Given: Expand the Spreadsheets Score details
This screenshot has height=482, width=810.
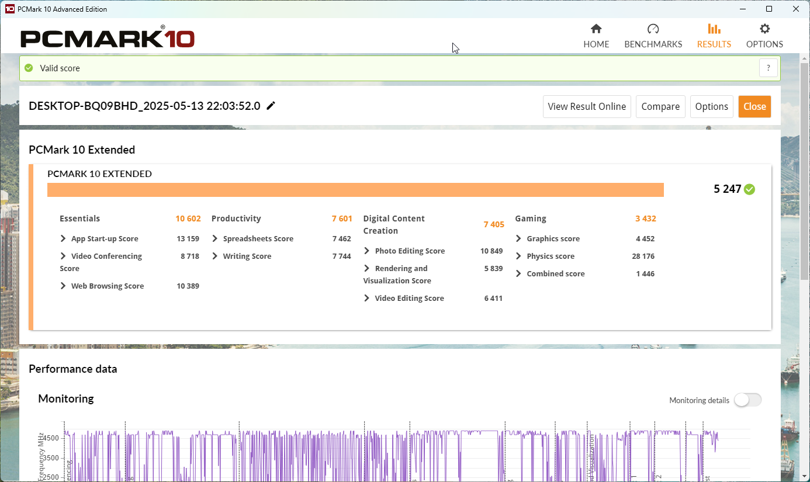Looking at the screenshot, I should [215, 238].
